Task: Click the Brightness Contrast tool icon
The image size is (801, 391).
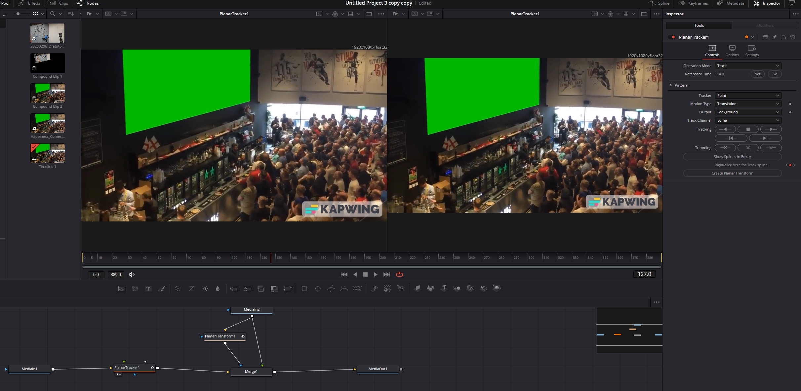Action: (x=205, y=289)
